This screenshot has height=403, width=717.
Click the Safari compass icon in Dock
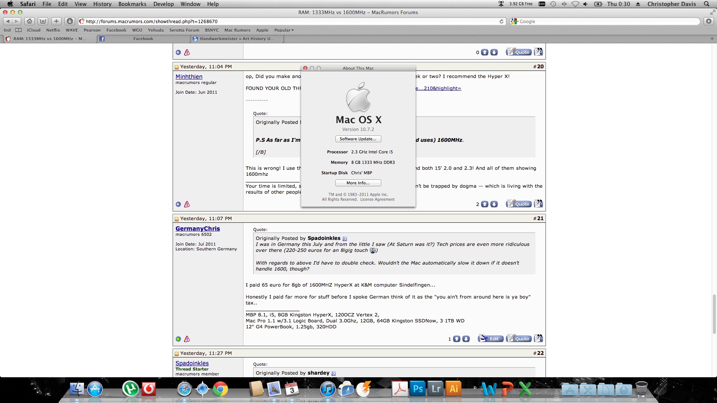coord(184,389)
